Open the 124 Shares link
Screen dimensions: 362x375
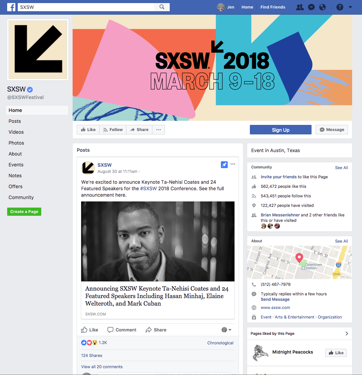tap(91, 356)
